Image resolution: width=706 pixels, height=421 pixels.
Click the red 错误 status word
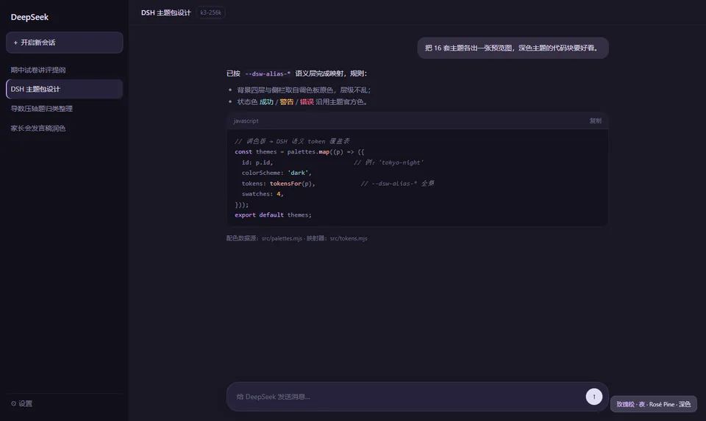point(307,101)
